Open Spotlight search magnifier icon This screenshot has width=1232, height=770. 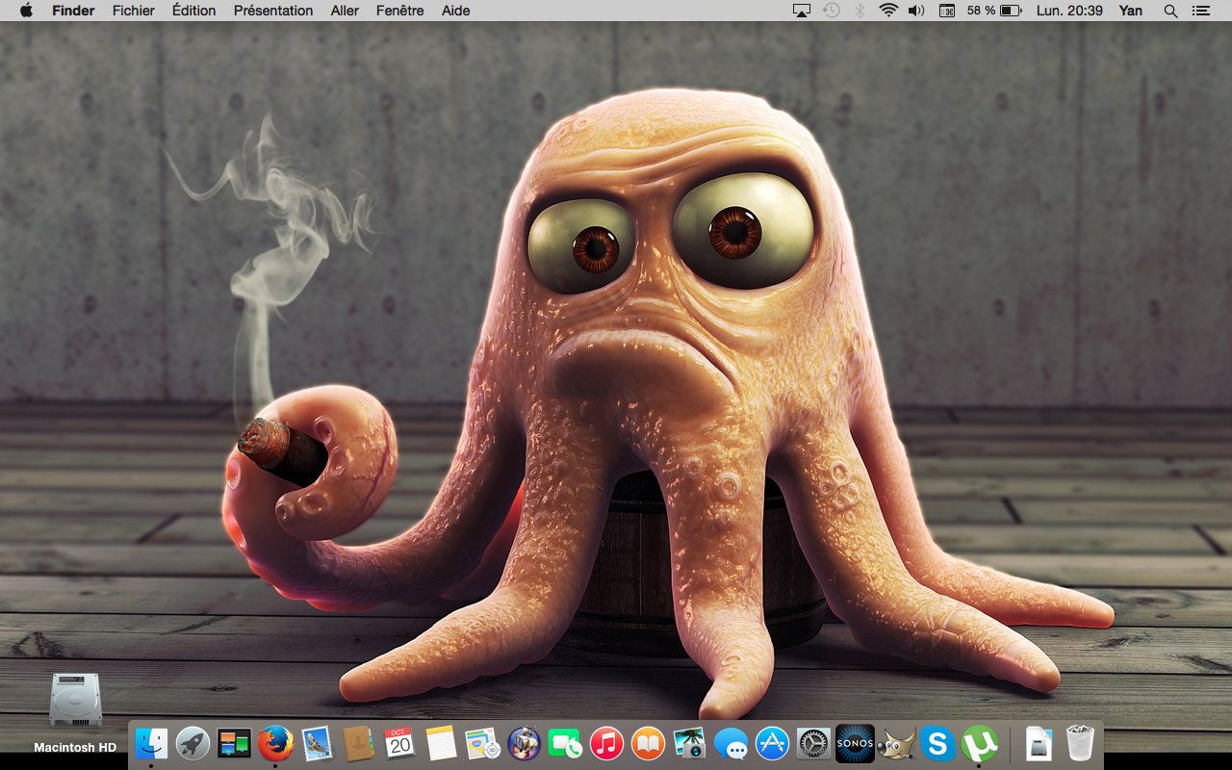click(1170, 11)
